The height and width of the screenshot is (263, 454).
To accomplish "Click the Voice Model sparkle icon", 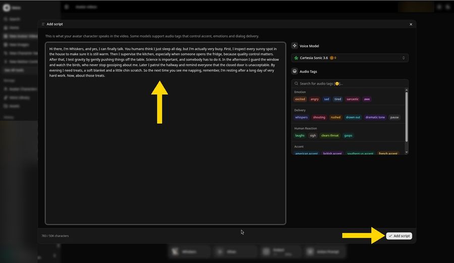I will [295, 46].
